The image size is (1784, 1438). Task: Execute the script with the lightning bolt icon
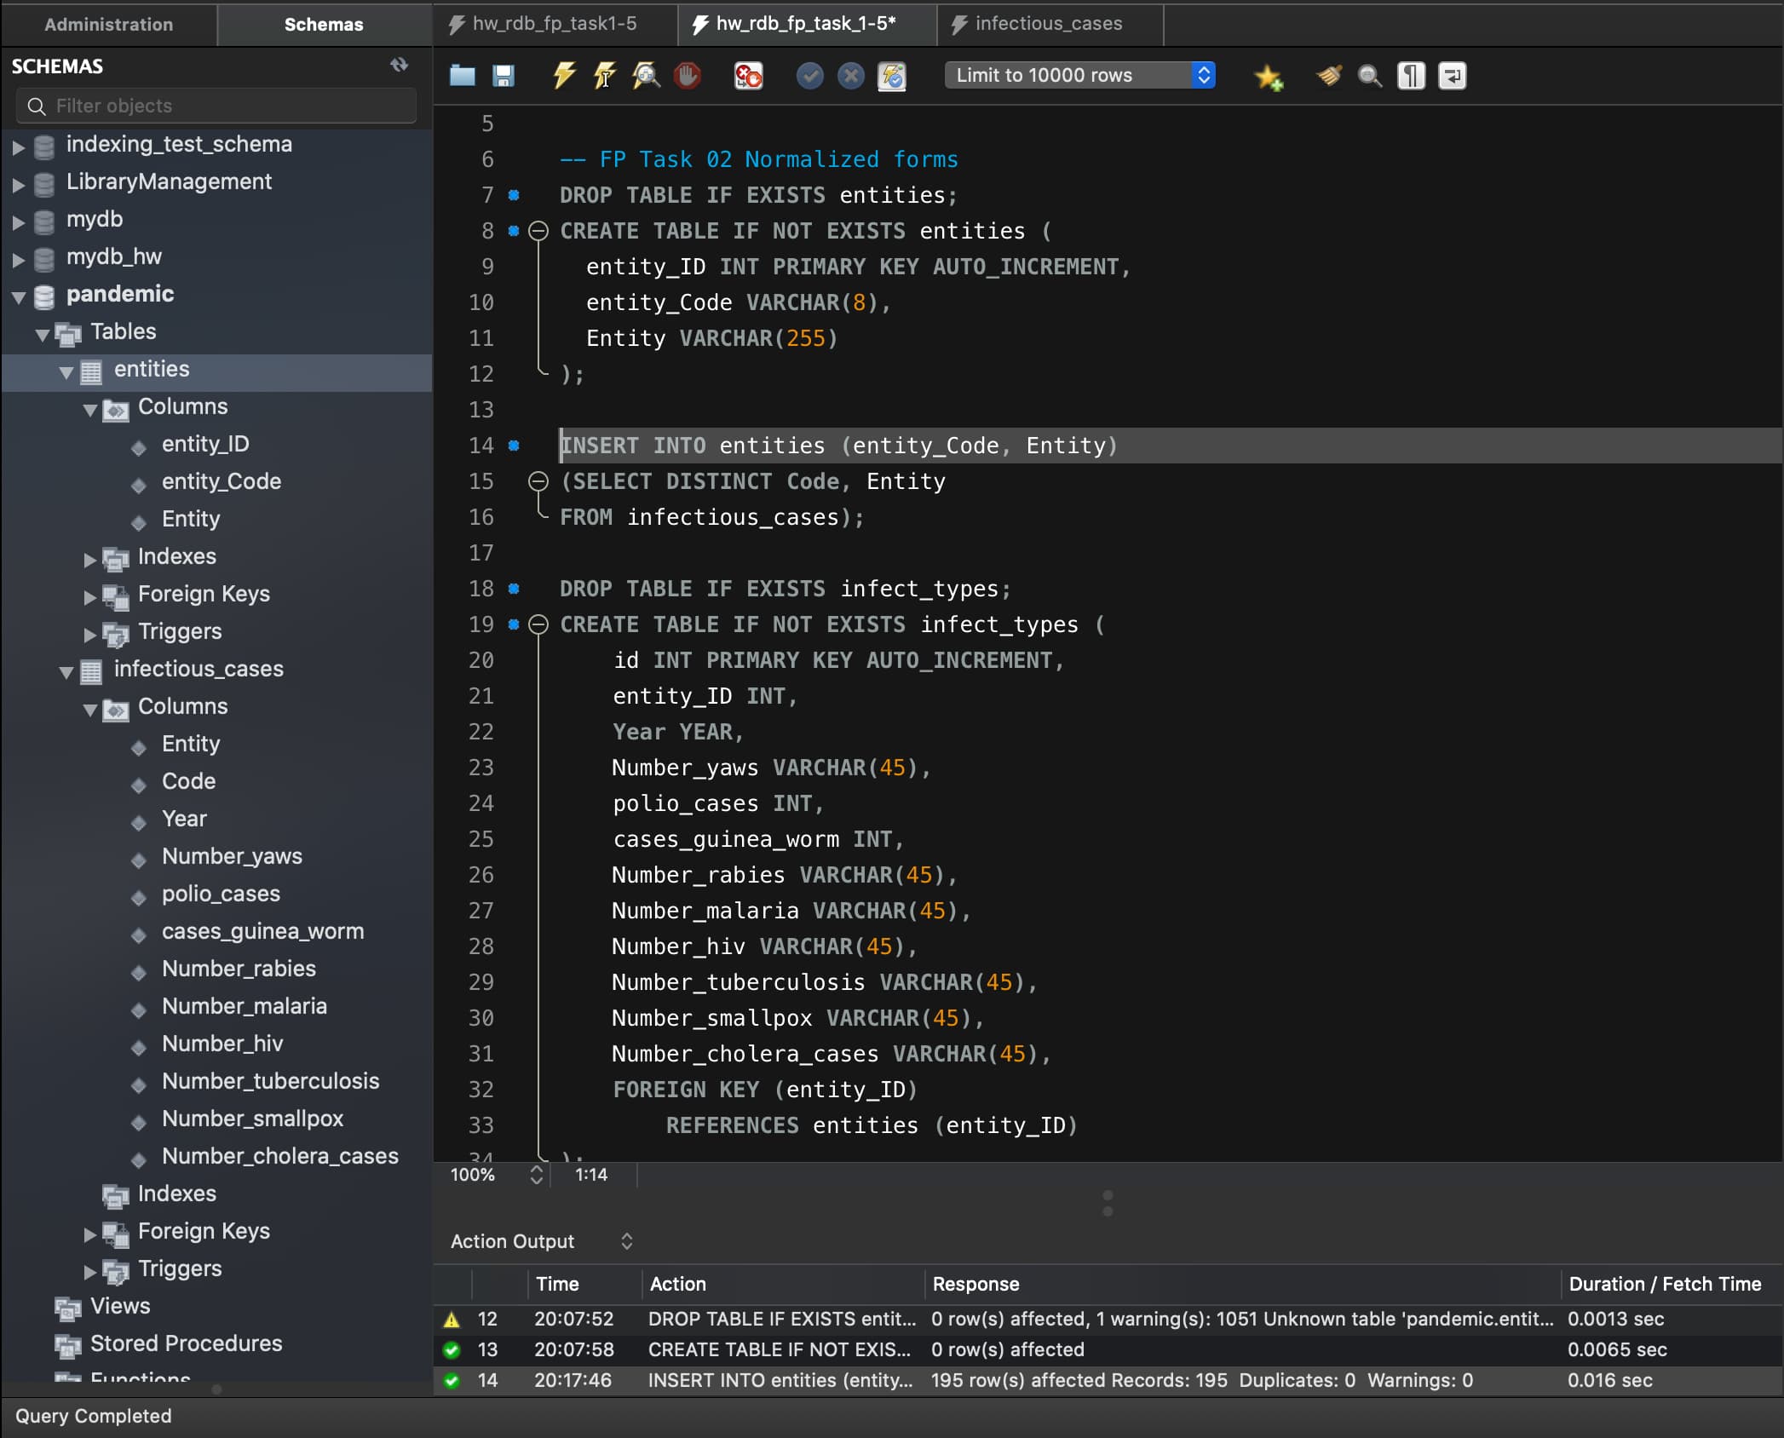click(563, 76)
